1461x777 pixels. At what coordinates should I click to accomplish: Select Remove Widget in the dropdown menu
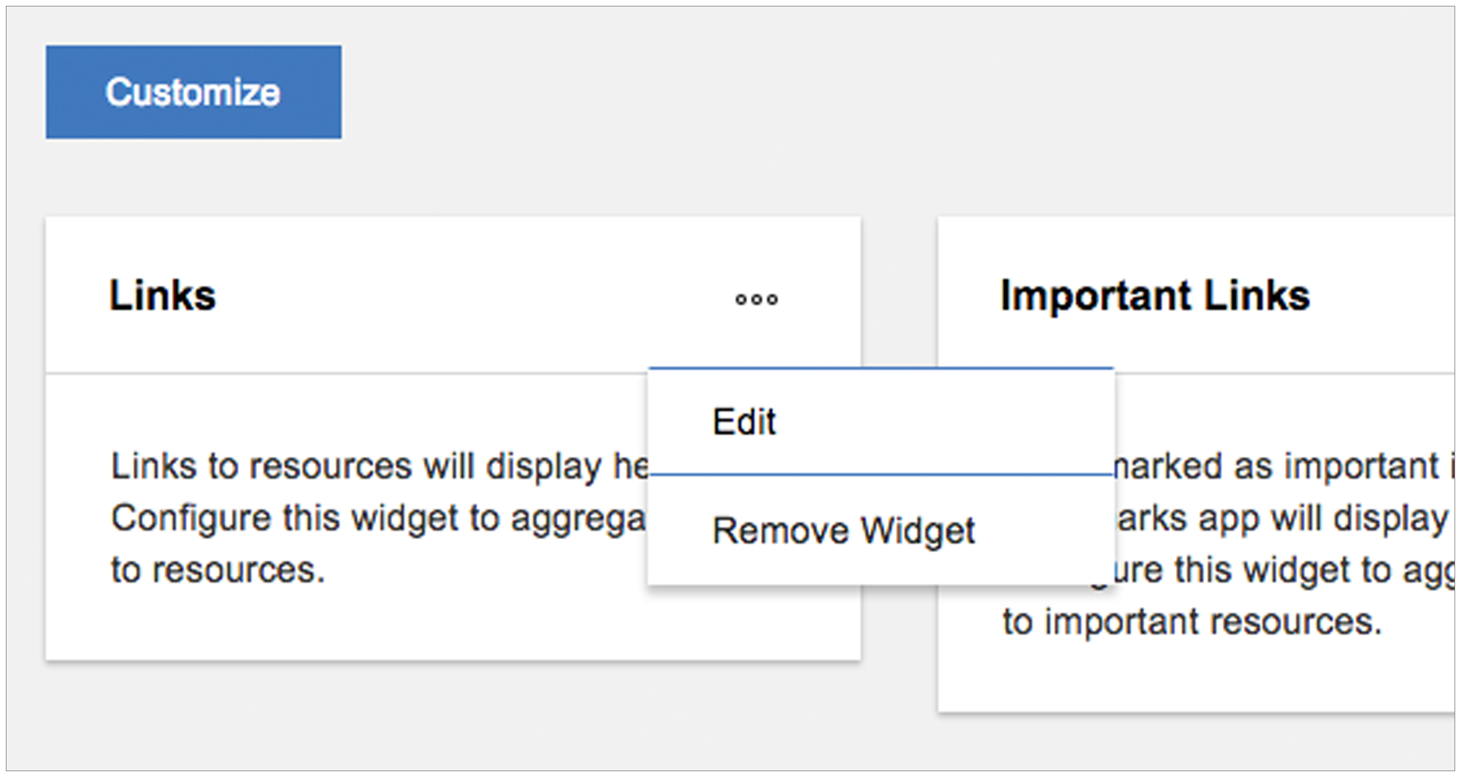pos(843,530)
